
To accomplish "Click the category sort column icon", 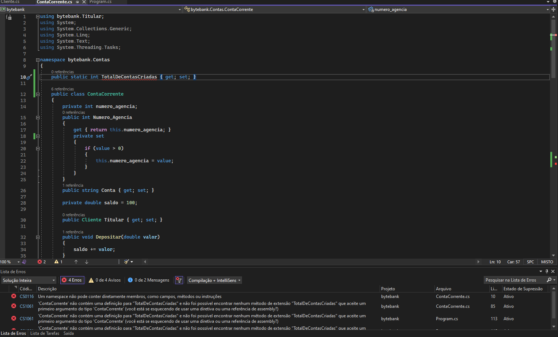I will (15, 288).
